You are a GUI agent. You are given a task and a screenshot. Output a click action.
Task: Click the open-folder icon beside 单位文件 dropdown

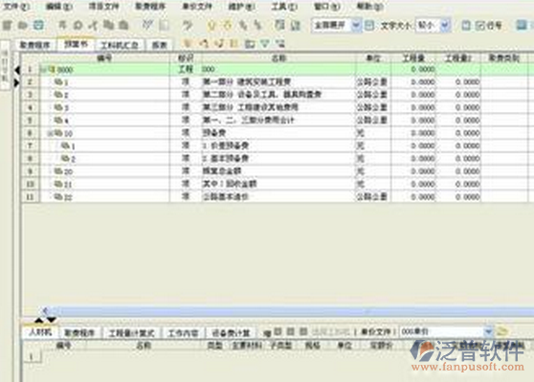tap(501, 331)
